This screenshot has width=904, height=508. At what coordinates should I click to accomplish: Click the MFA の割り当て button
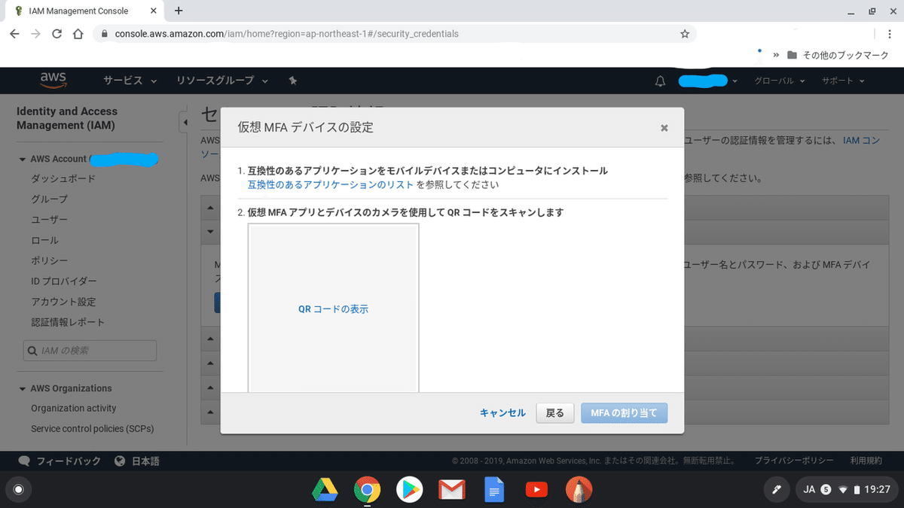[x=624, y=412]
